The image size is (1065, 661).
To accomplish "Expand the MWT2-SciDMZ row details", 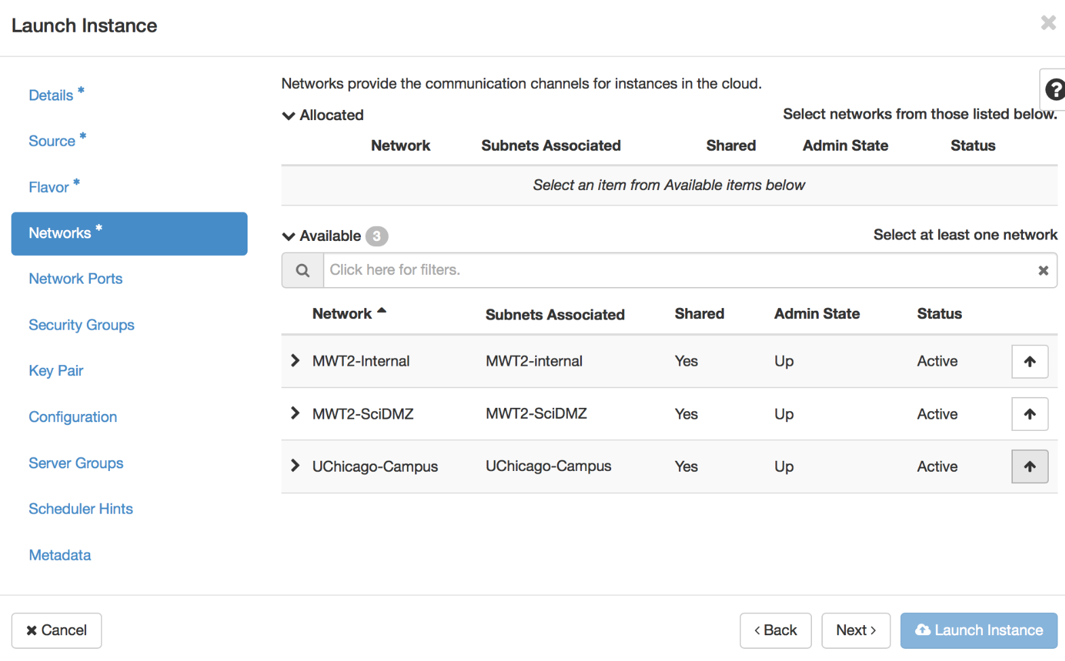I will [x=295, y=413].
